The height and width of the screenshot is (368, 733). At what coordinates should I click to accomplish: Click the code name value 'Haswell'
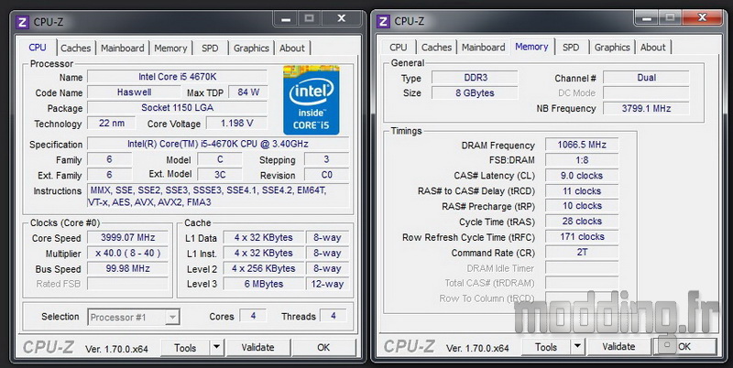(134, 92)
